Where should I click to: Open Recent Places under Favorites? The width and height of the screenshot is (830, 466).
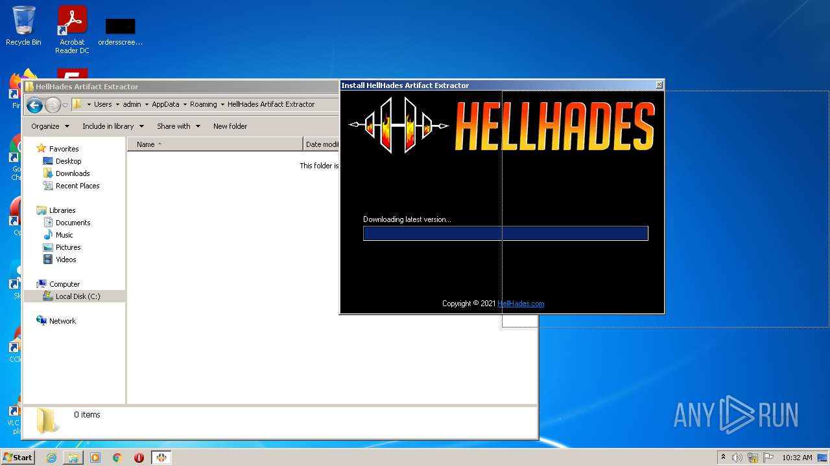pyautogui.click(x=77, y=186)
